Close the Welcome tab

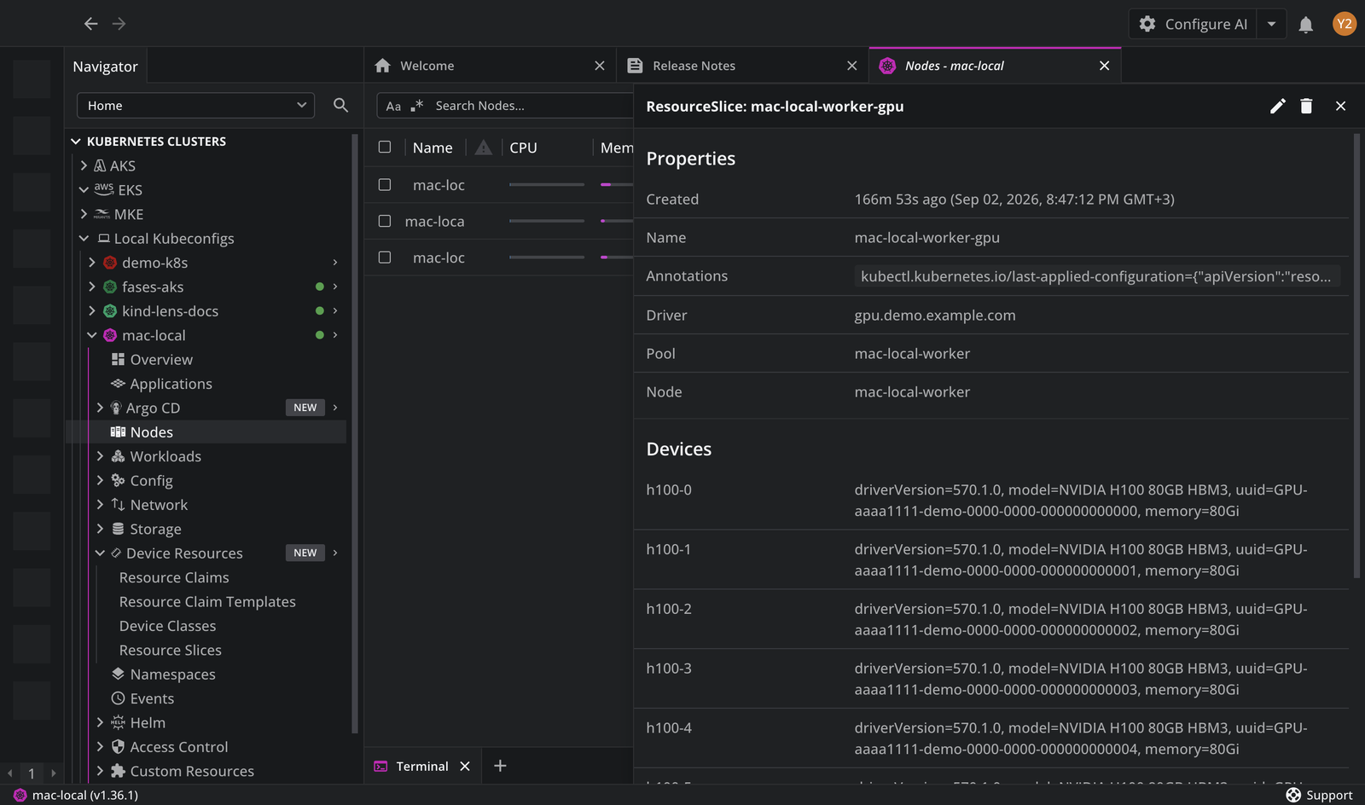600,66
